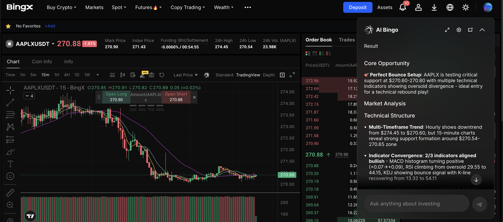Click the blue Deposit button
This screenshot has height=222, width=503.
coord(358,7)
